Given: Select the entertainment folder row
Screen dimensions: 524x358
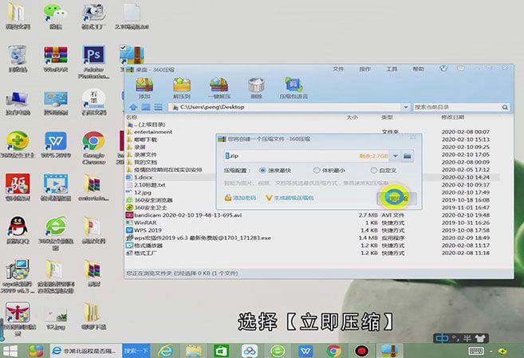Looking at the screenshot, I should (313, 132).
